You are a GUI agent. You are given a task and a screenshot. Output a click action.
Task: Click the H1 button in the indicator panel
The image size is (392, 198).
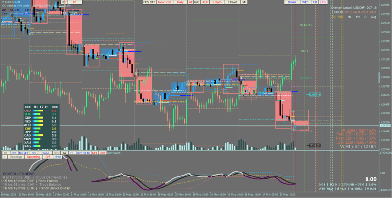[x=6, y=153]
